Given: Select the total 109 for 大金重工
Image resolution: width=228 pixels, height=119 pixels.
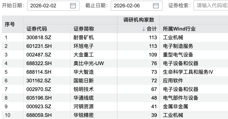Looking at the screenshot, I should (x=153, y=55).
